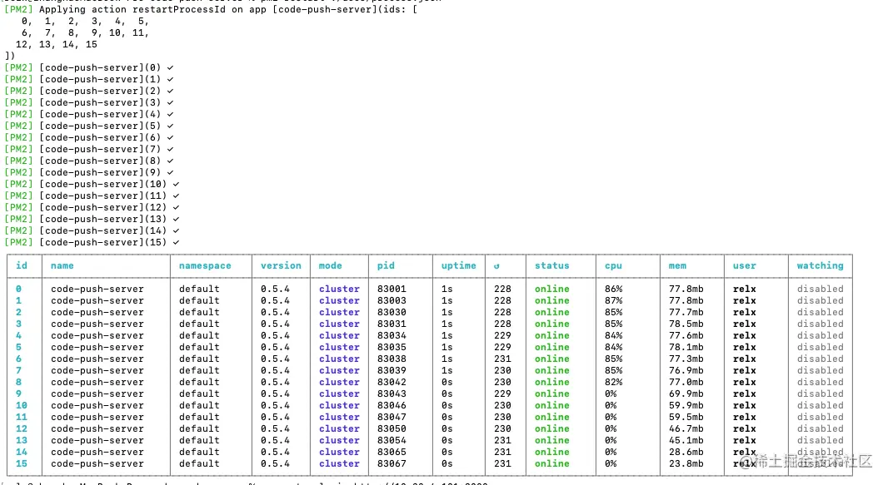Click the 'user' column header
Image resolution: width=888 pixels, height=485 pixels.
[744, 265]
